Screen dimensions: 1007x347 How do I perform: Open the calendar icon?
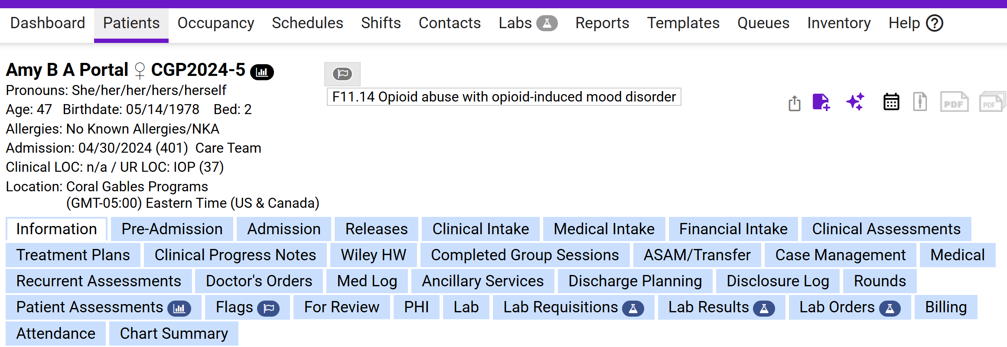click(891, 102)
